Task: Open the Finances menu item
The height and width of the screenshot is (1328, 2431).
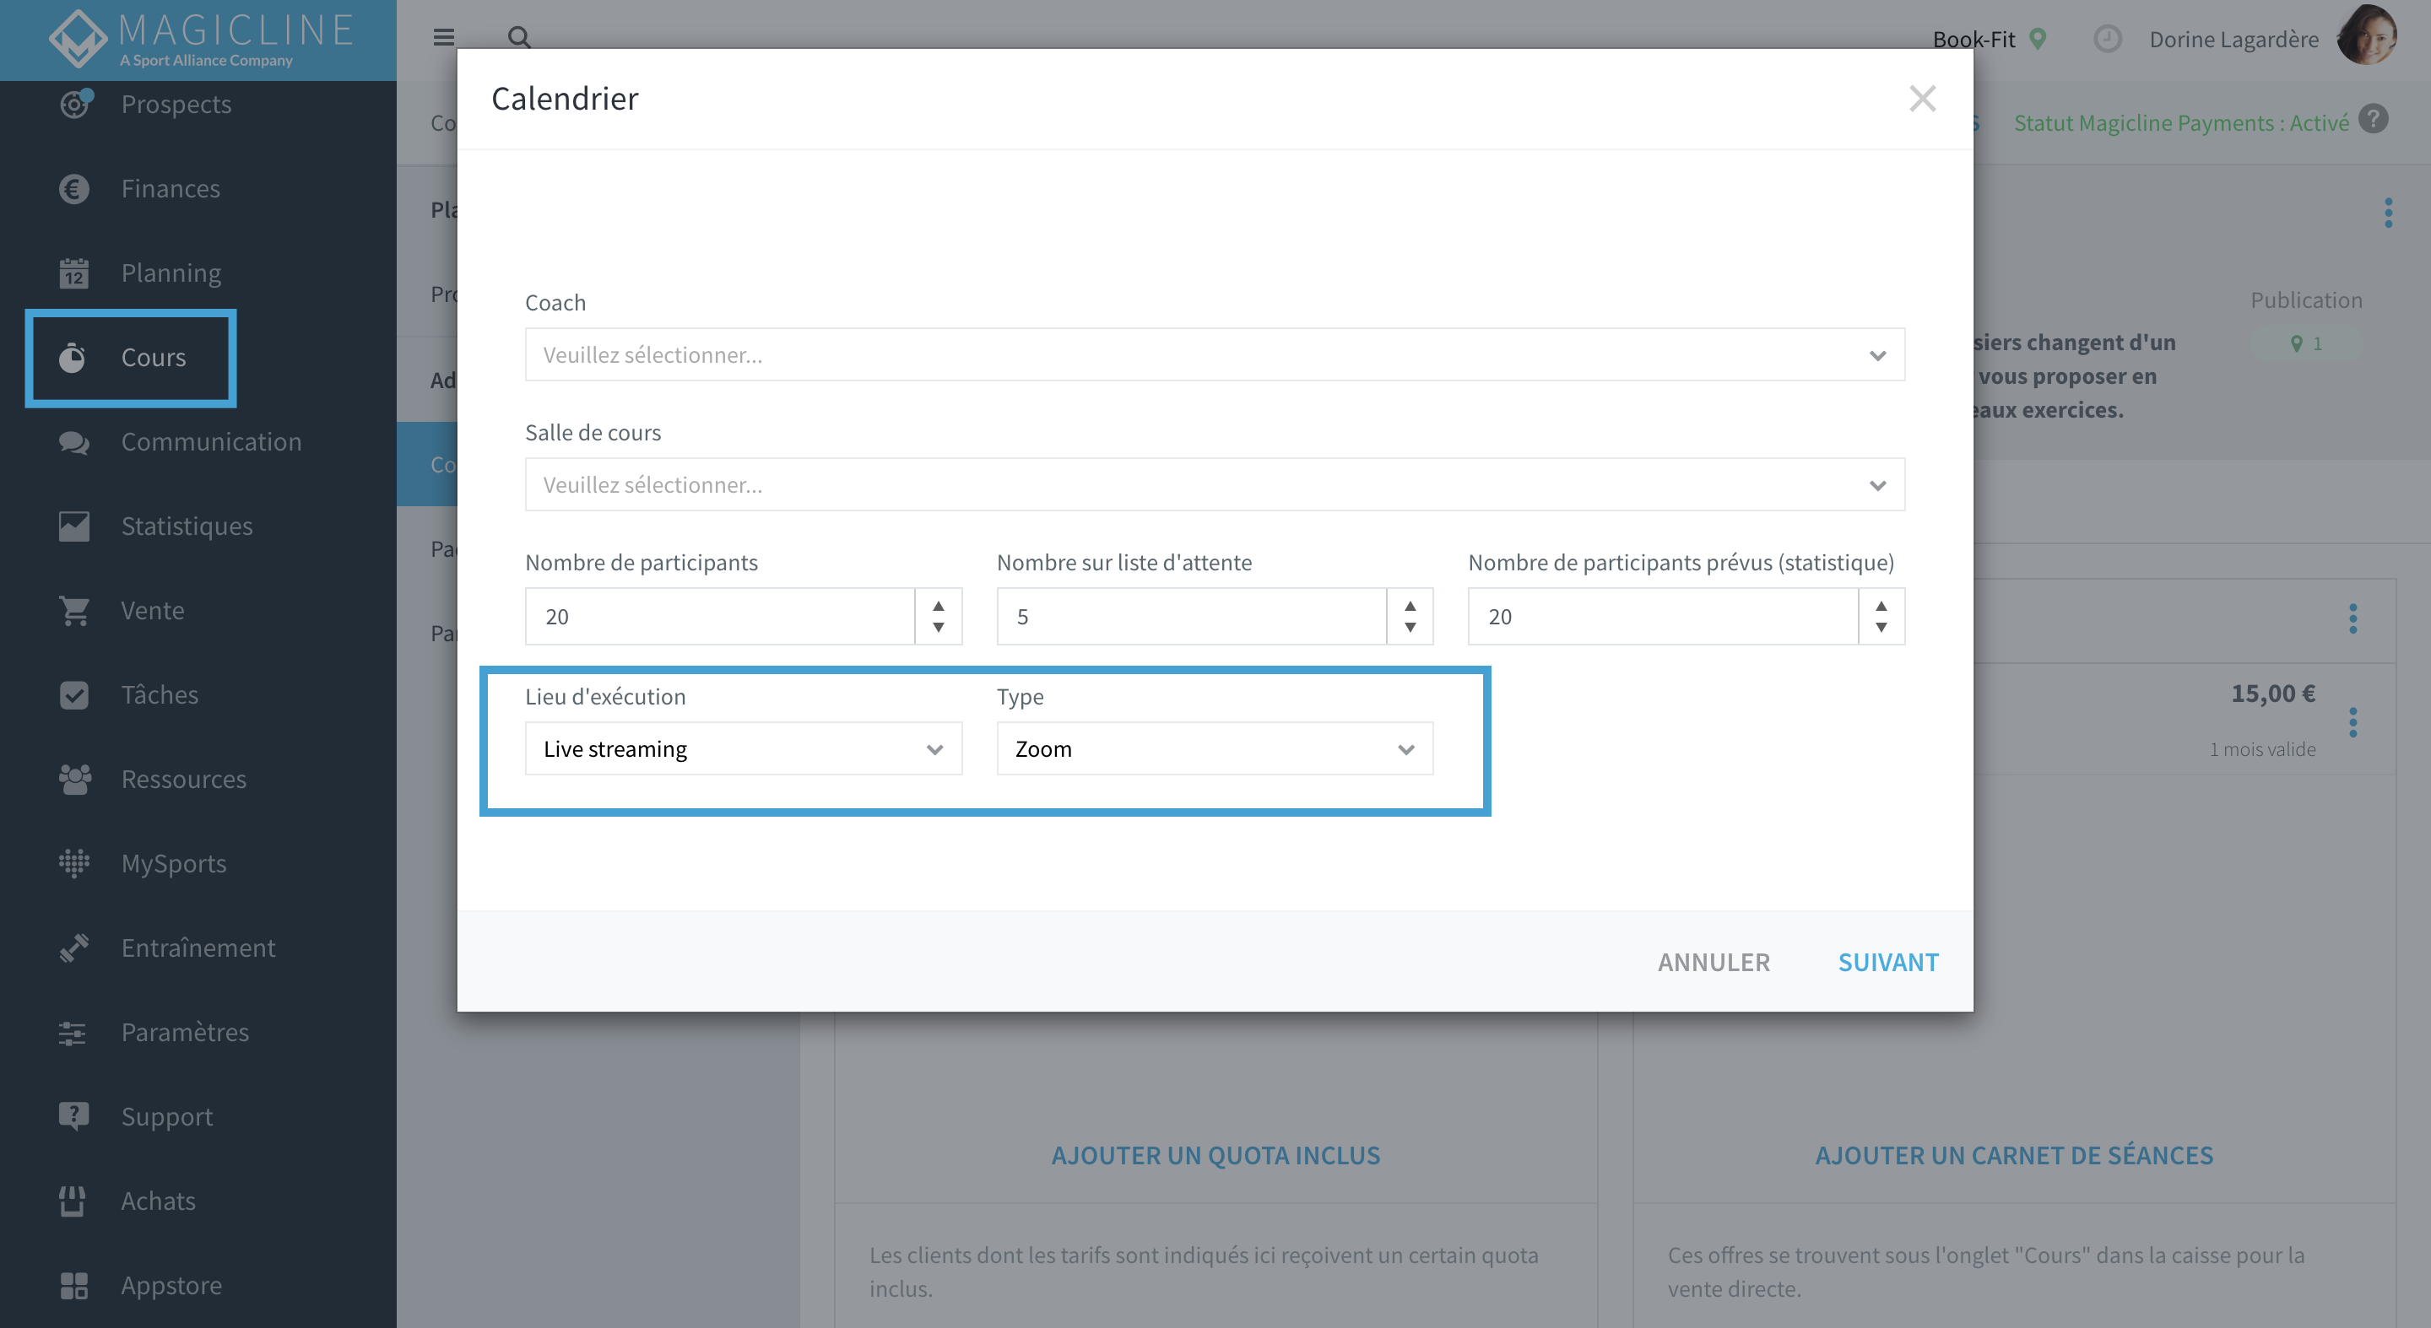Action: (171, 189)
